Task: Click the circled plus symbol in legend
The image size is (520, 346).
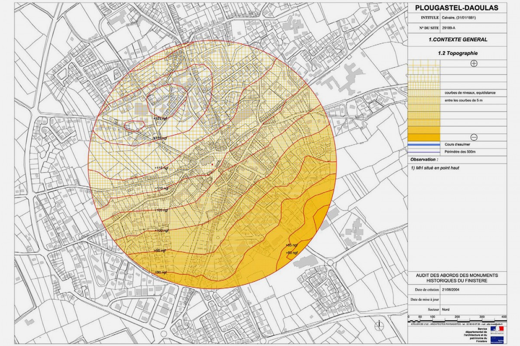Action: click(474, 63)
